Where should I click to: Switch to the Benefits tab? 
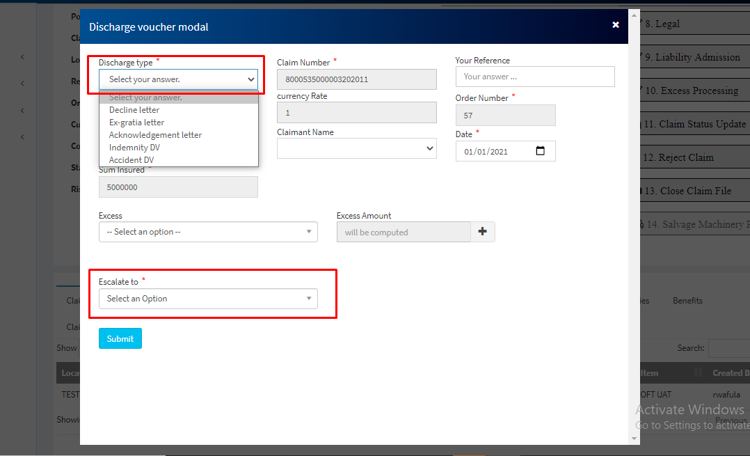pos(687,301)
